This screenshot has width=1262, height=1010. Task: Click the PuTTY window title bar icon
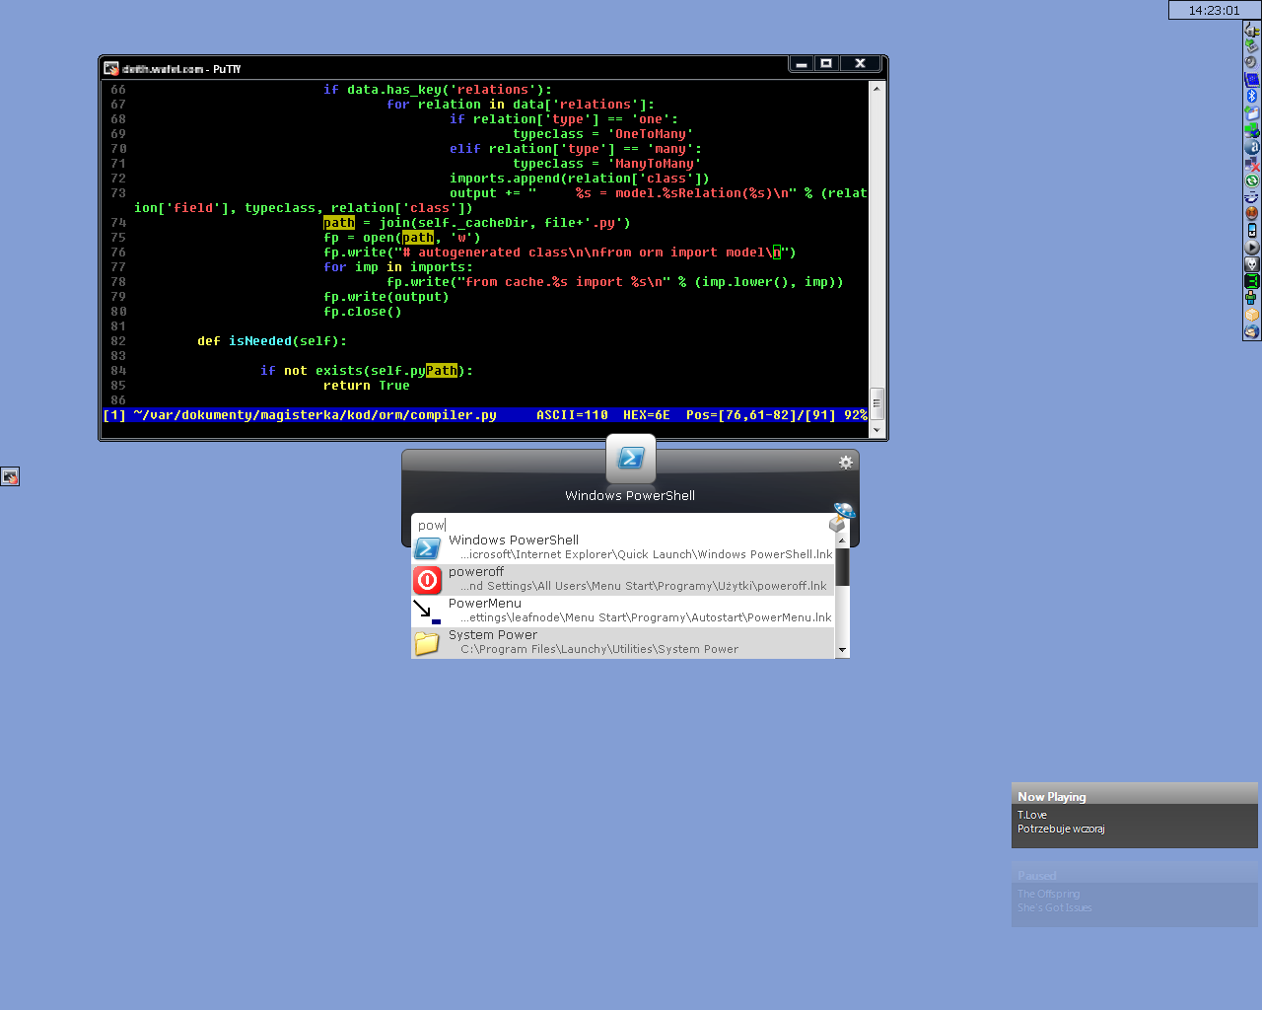(111, 68)
